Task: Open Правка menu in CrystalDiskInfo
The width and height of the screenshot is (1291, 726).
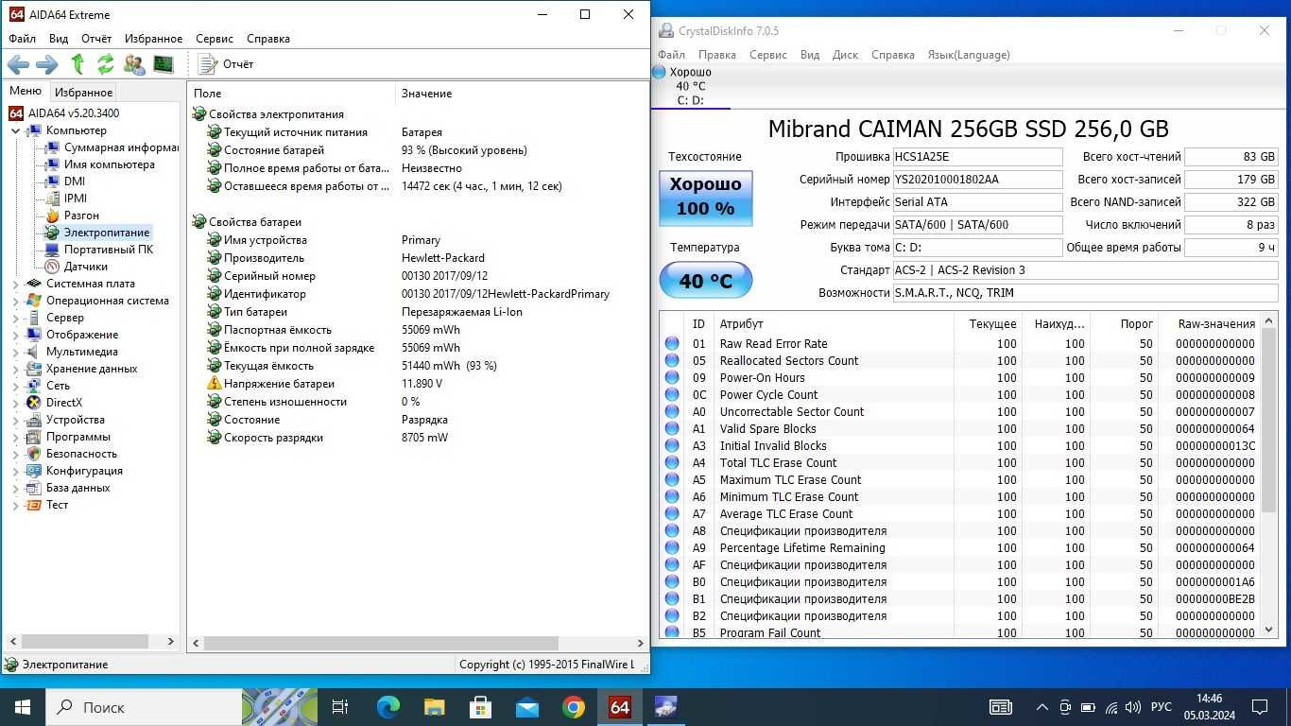Action: (717, 55)
